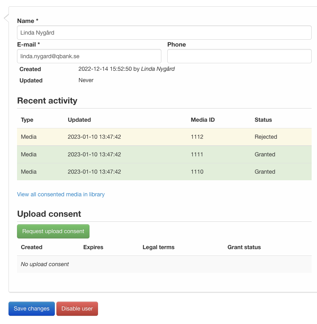
Task: Click the Recent activity heading
Action: coord(47,101)
